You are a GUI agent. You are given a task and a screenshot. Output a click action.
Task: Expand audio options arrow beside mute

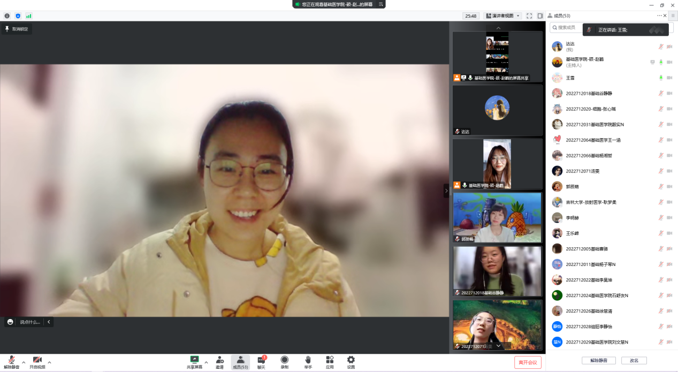click(x=24, y=362)
